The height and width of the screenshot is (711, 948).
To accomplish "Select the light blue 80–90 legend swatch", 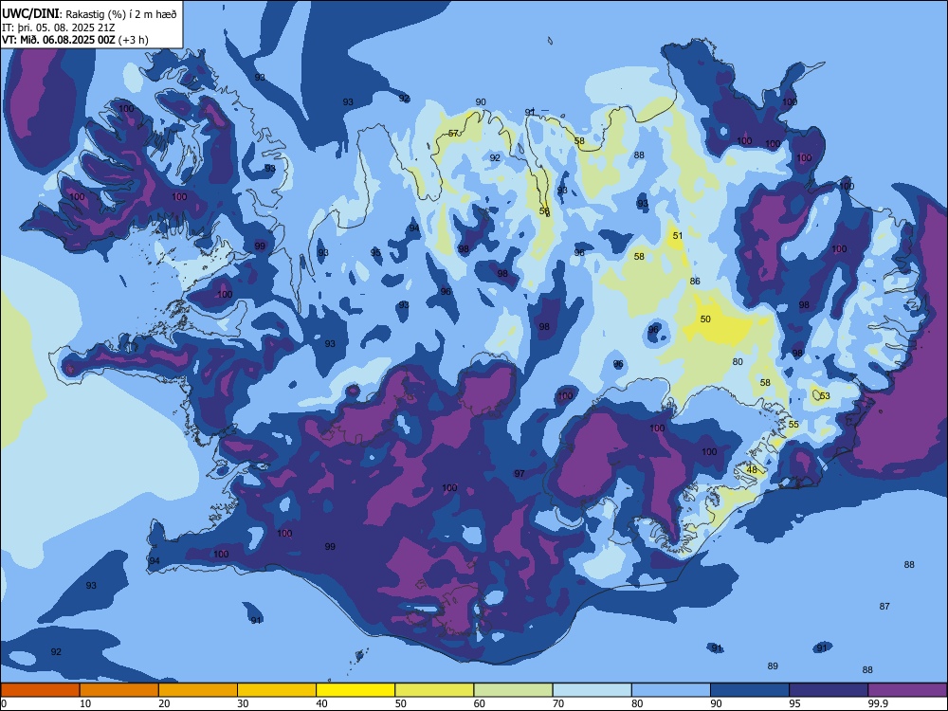I will (671, 690).
